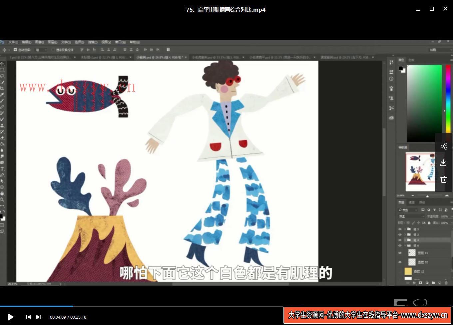
Task: Open the 编辑 menu
Action: pos(26,42)
